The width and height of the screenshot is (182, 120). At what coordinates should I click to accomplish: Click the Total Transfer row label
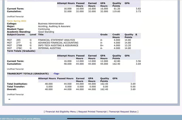click(15, 87)
